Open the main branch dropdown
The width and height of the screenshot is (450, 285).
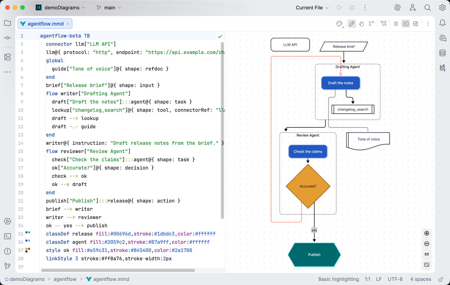[x=109, y=7]
